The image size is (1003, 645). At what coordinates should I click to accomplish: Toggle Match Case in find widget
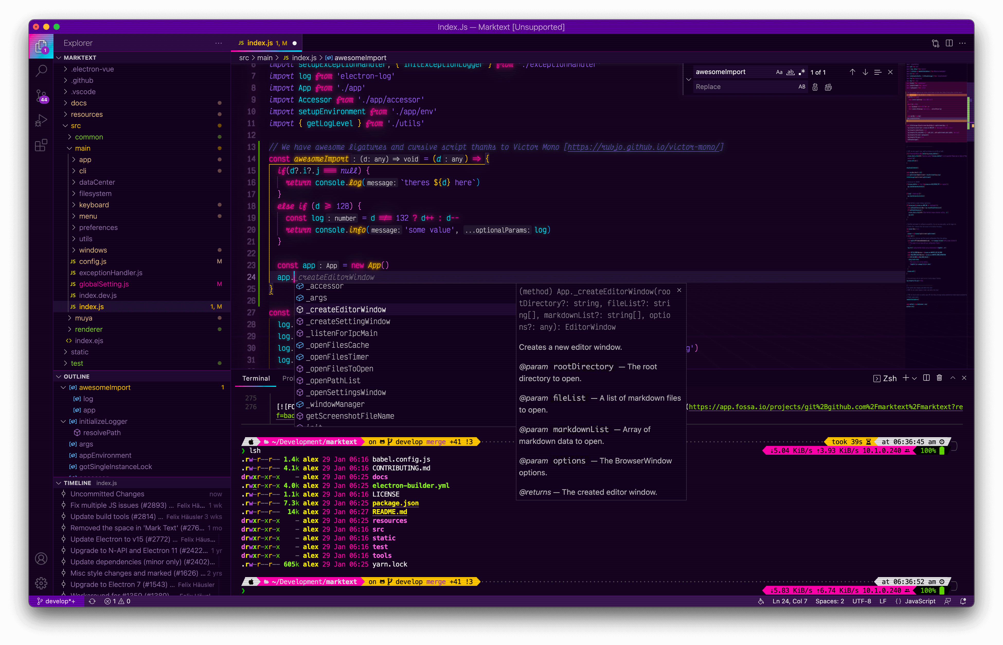[779, 72]
